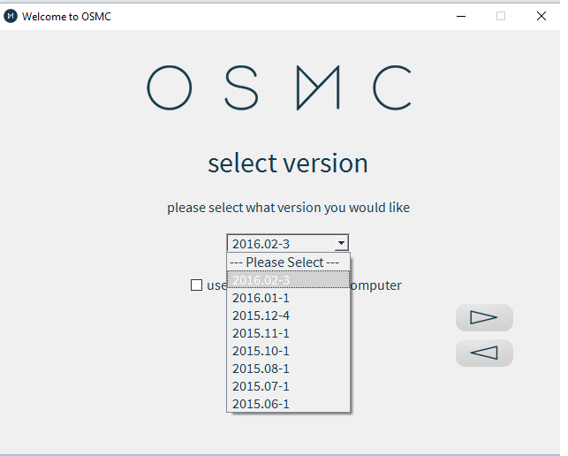Close the OSMC installer window
Viewport: 568px width, 456px height.
(541, 16)
